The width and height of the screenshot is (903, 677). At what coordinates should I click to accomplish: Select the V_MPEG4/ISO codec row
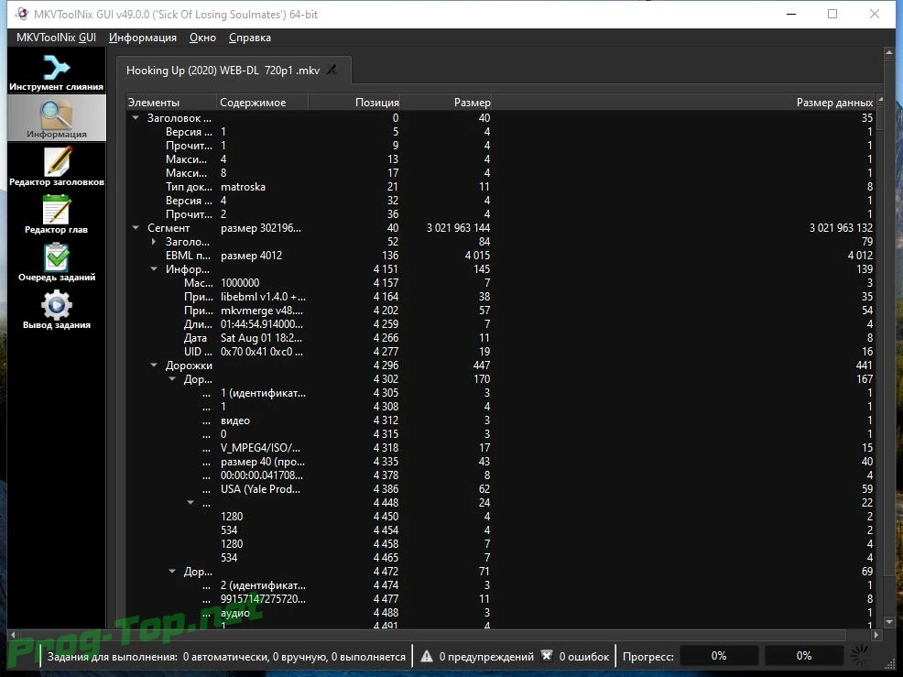pyautogui.click(x=500, y=448)
